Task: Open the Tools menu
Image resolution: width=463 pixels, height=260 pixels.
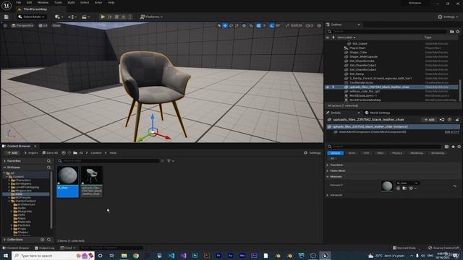Action: point(58,2)
